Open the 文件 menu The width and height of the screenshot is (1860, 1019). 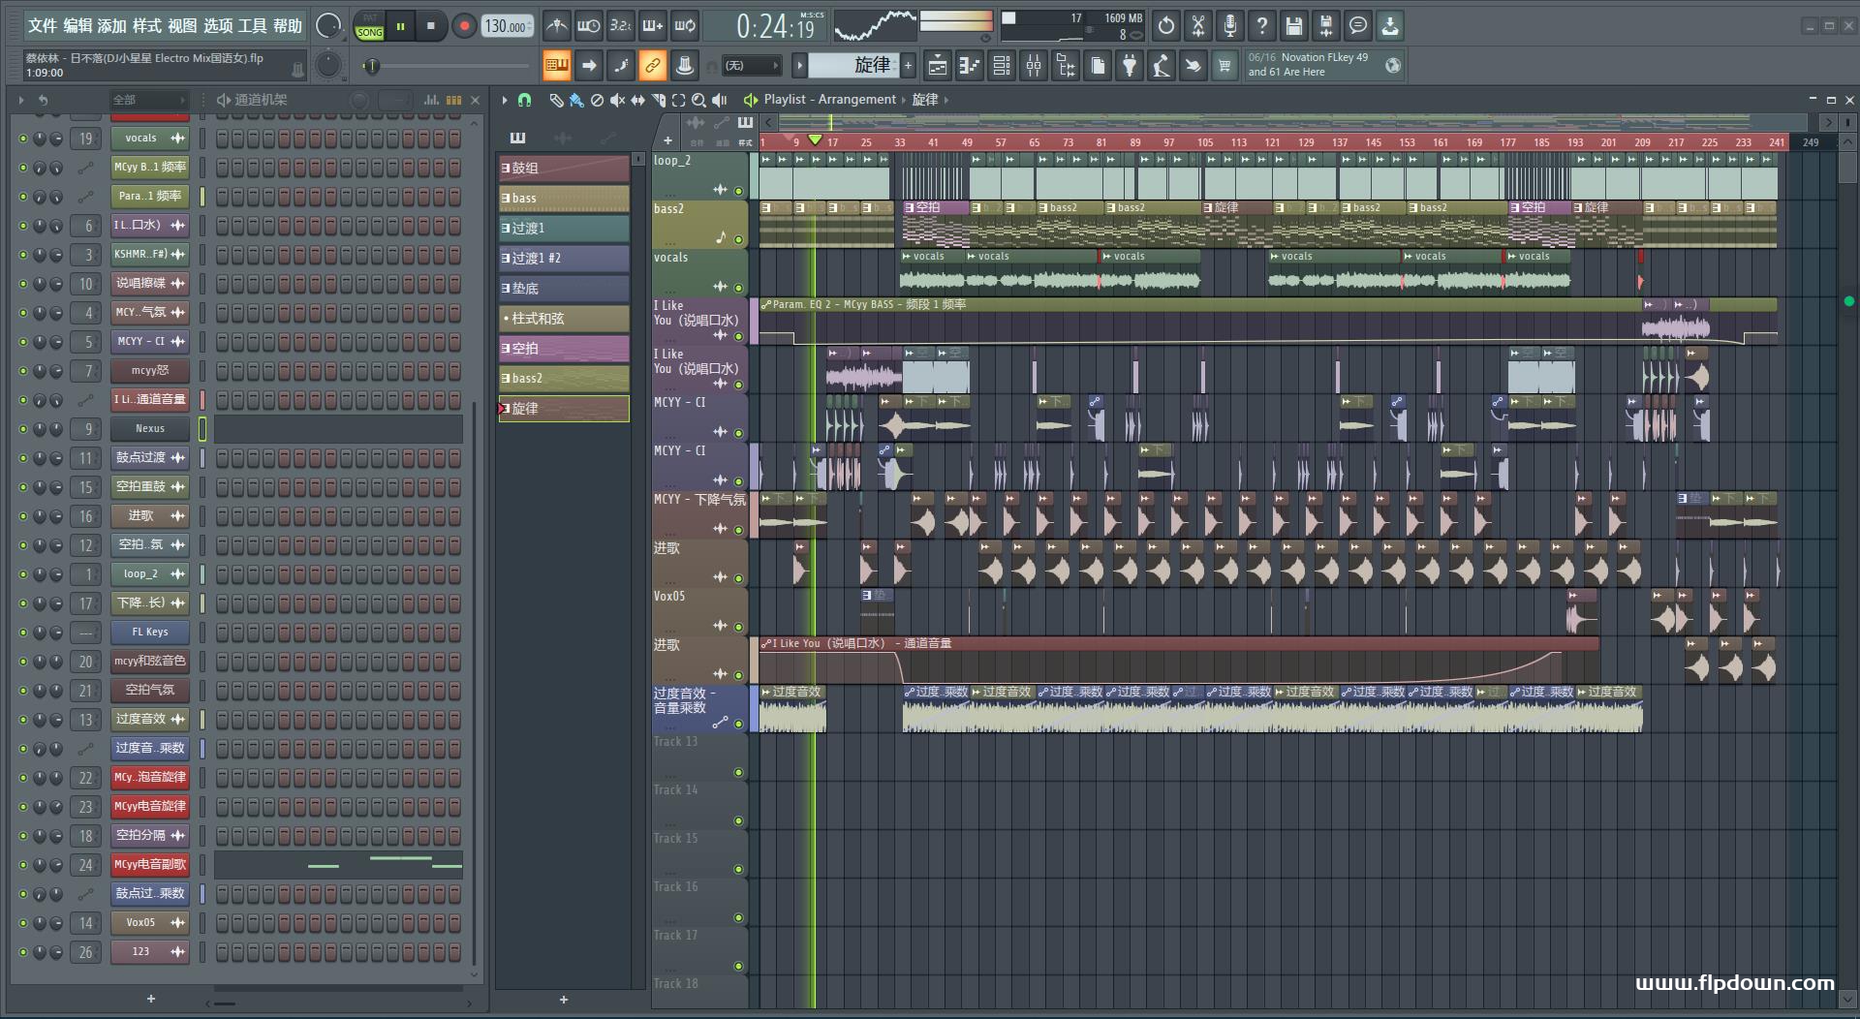43,26
